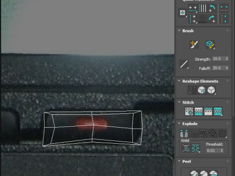Click the "Reshape Elements" rollout title text

point(200,81)
